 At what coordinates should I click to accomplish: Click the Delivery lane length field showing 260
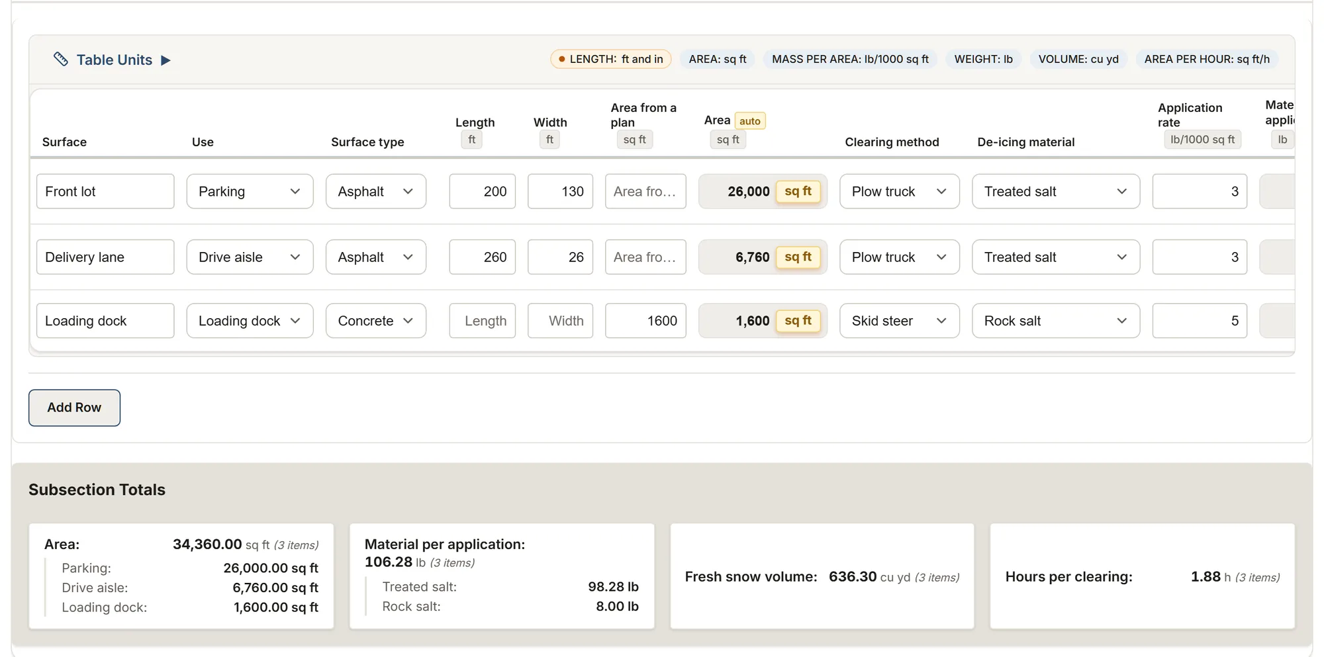coord(482,257)
